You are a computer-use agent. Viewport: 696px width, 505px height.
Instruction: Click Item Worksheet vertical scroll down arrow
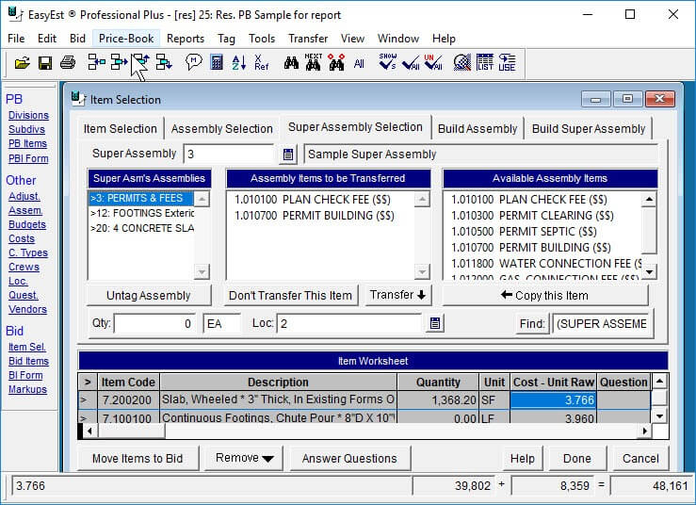[660, 416]
